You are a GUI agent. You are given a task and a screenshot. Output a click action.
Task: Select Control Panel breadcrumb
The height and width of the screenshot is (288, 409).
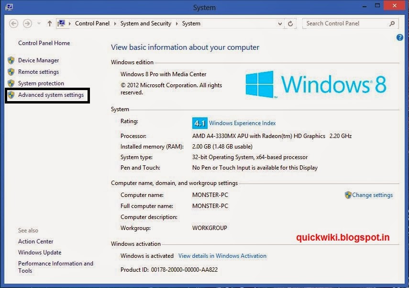pos(92,23)
